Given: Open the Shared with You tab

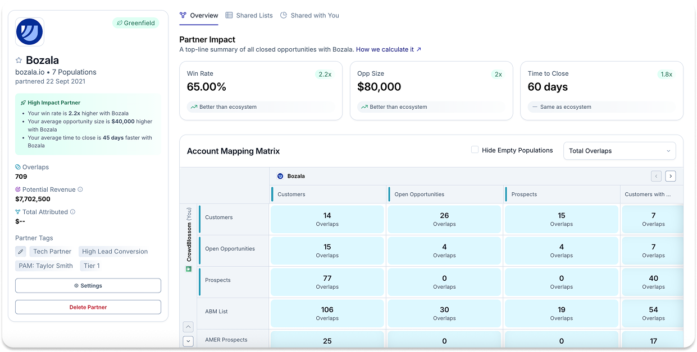Looking at the screenshot, I should click(x=309, y=16).
